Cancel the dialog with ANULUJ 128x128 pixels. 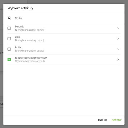(102, 120)
